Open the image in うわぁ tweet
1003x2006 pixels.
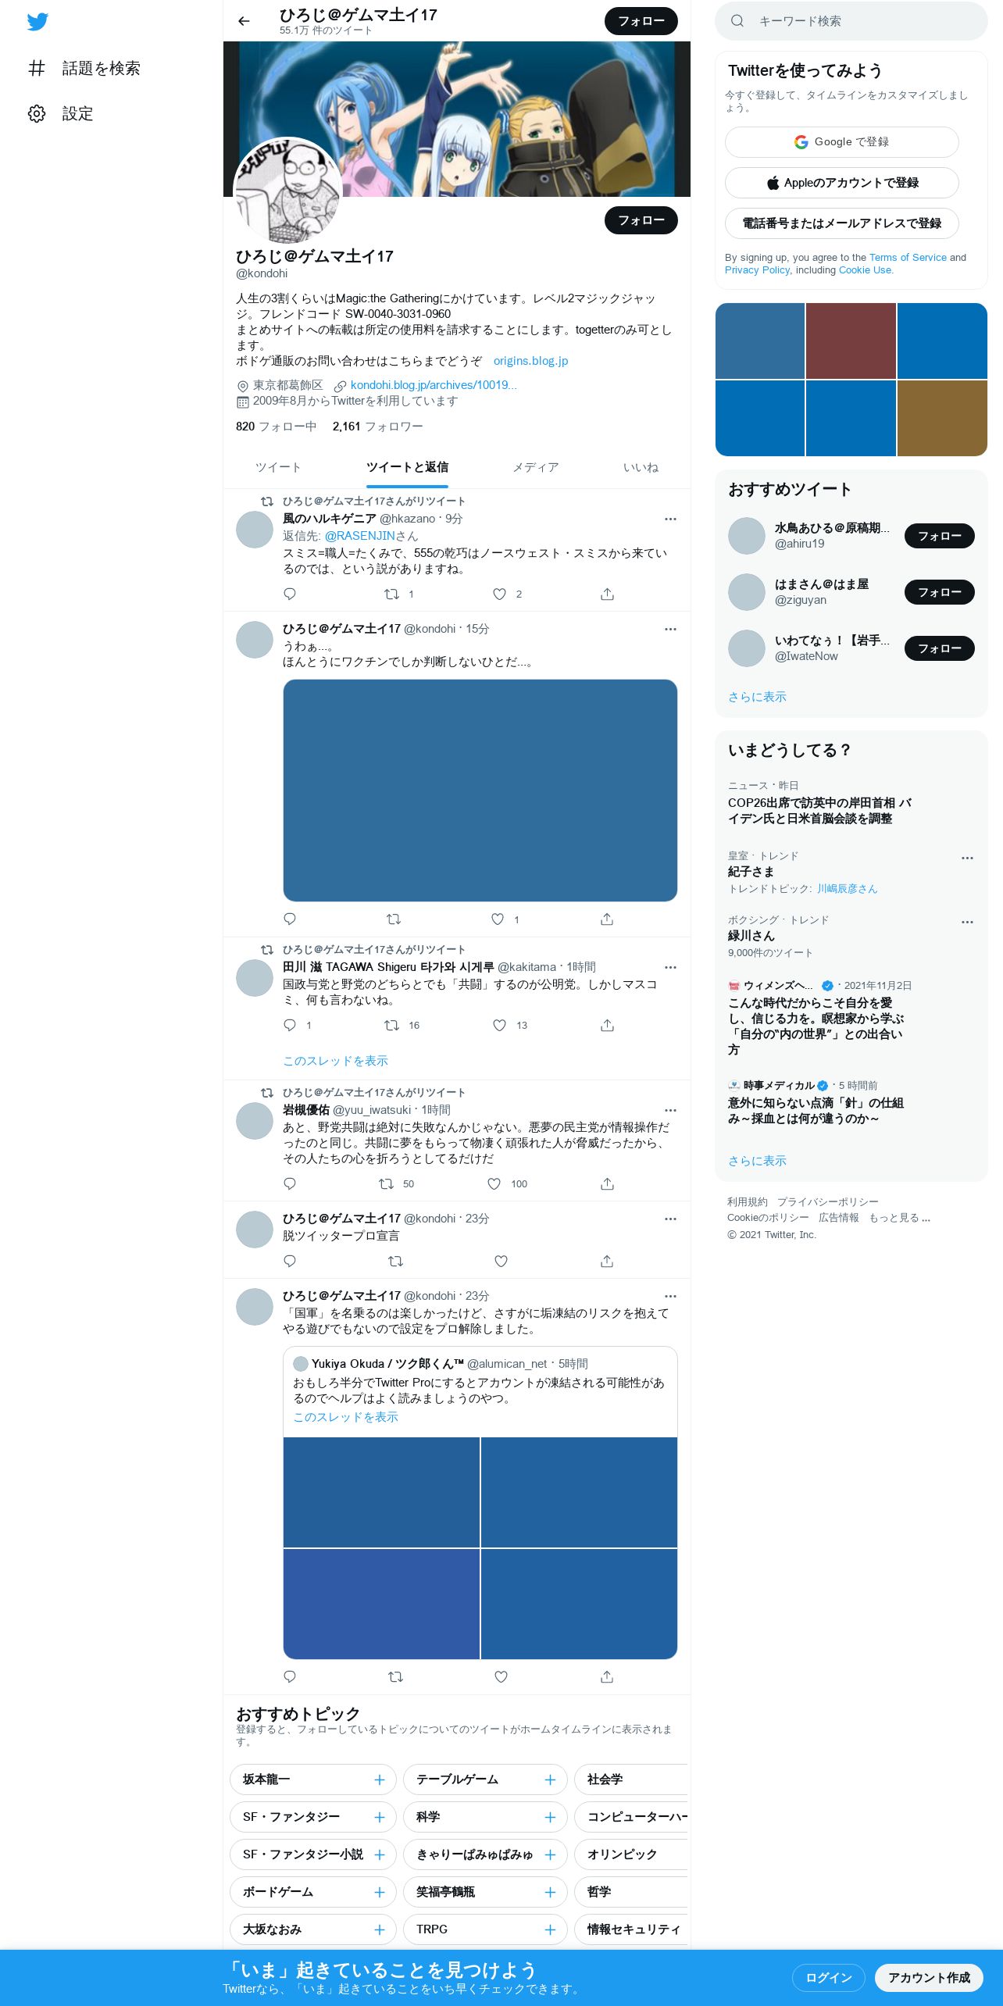coord(480,790)
